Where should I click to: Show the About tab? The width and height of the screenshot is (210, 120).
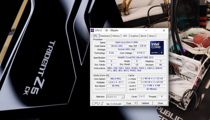(152, 36)
